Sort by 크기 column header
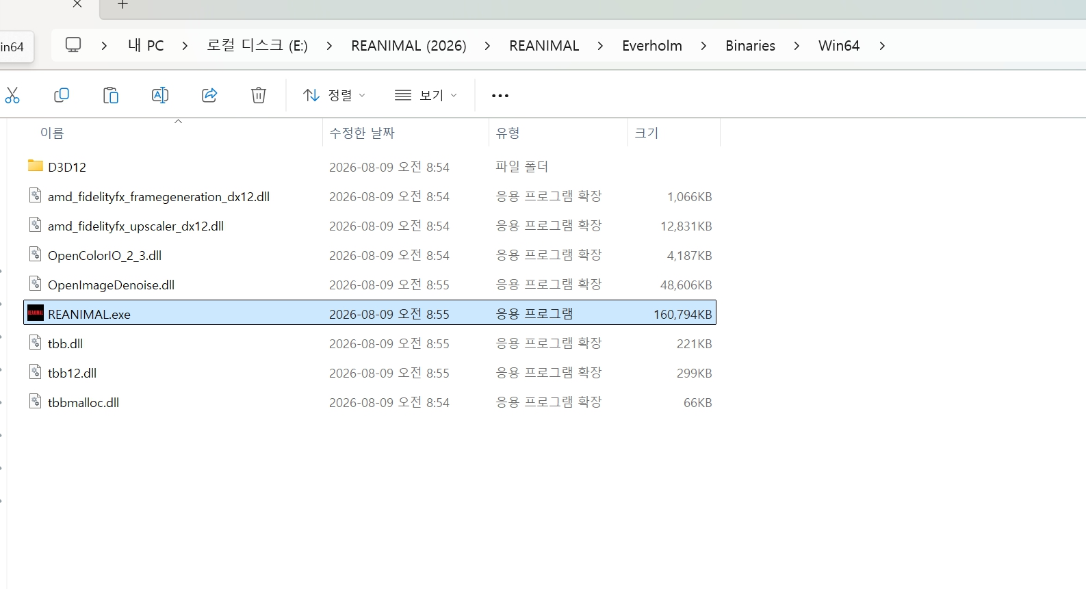 point(647,133)
